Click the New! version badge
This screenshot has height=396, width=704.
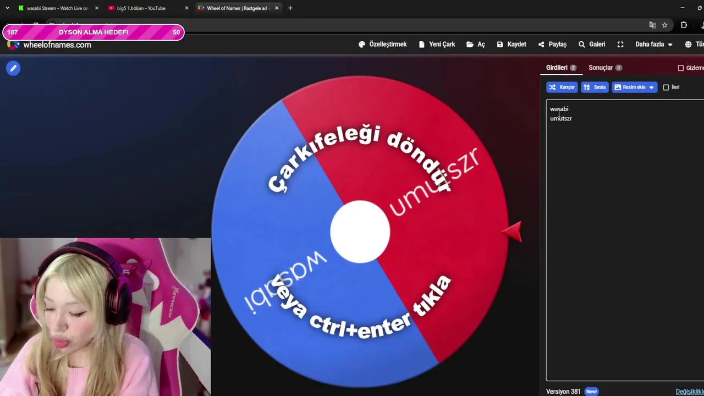(x=591, y=392)
